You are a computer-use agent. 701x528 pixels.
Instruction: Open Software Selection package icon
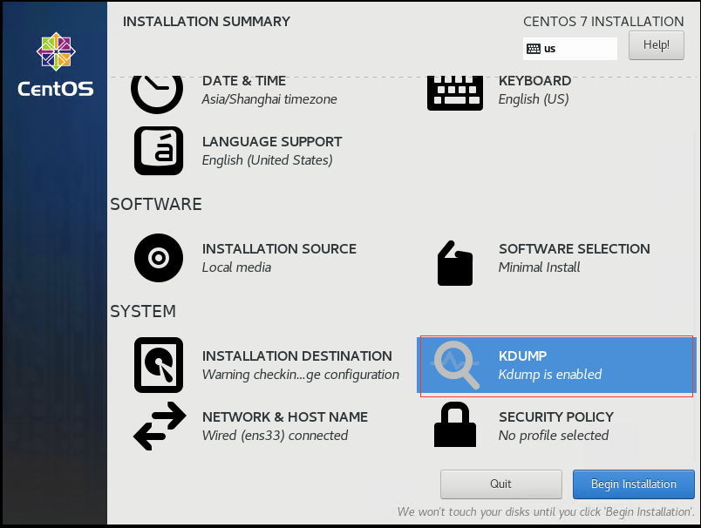(454, 263)
